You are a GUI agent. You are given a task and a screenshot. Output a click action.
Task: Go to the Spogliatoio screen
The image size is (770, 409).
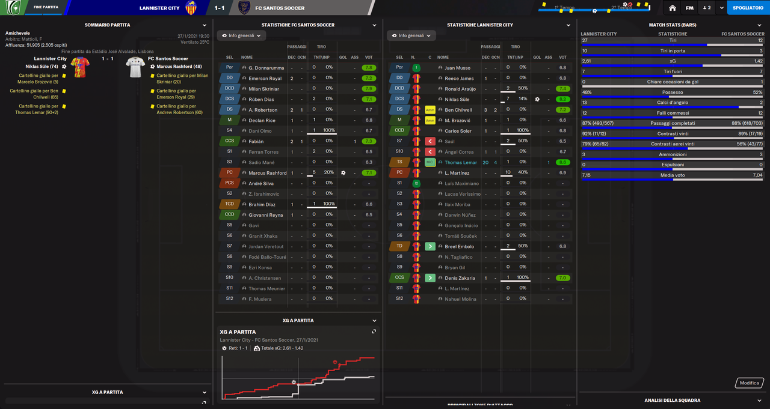click(x=748, y=8)
